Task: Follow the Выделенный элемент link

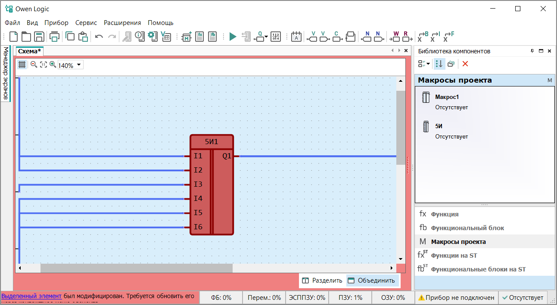Action: (x=31, y=297)
